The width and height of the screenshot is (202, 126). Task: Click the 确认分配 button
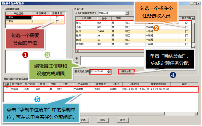tap(126, 71)
